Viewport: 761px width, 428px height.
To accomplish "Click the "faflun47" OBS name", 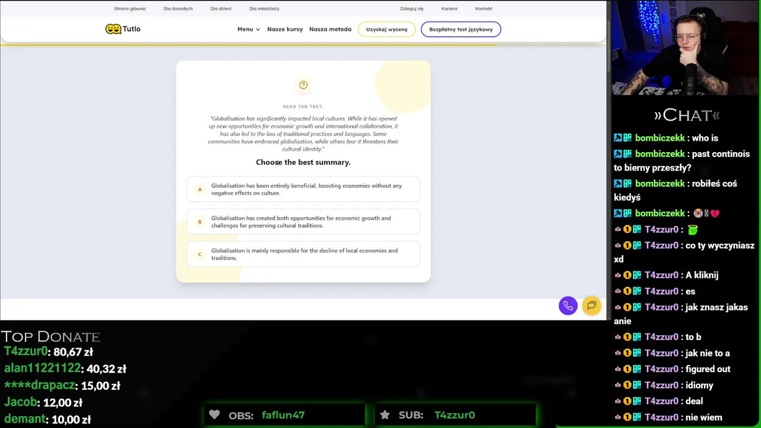I will point(283,415).
